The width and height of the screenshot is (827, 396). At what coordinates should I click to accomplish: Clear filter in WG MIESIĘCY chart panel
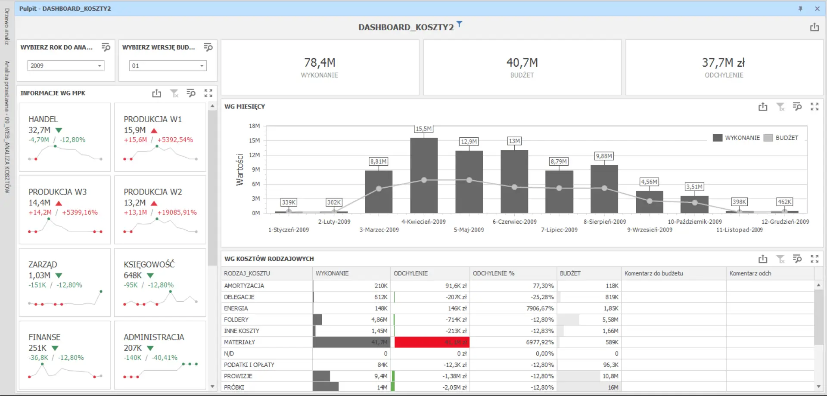click(780, 106)
